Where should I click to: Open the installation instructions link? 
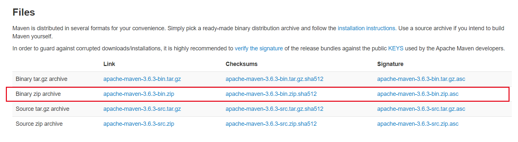(x=367, y=28)
